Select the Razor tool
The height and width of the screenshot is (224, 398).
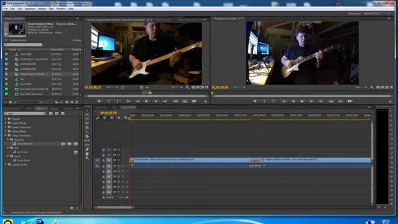click(x=87, y=136)
